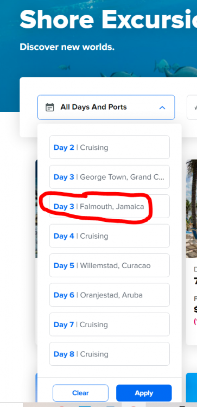Click the calendar icon in the days filter

pos(50,107)
